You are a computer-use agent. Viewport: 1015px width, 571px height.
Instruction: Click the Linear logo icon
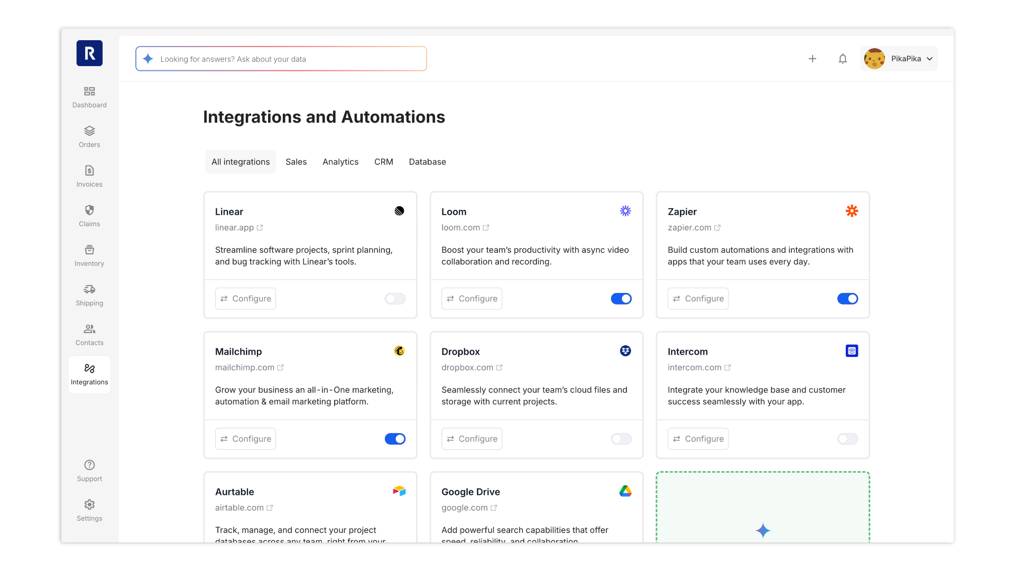click(399, 211)
